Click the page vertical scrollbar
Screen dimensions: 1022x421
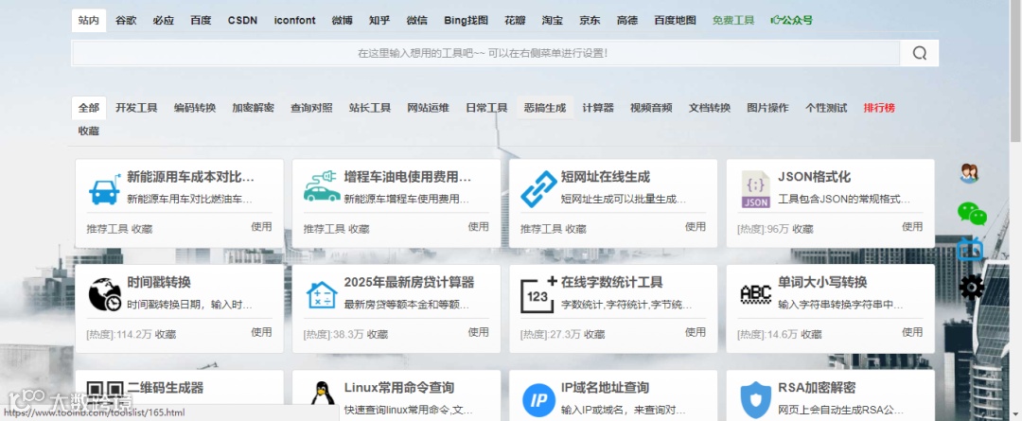pos(1015,72)
